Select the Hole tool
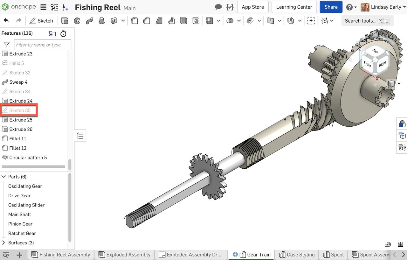The image size is (407, 260). [x=196, y=20]
